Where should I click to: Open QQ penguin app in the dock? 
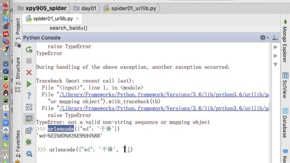tap(6, 93)
